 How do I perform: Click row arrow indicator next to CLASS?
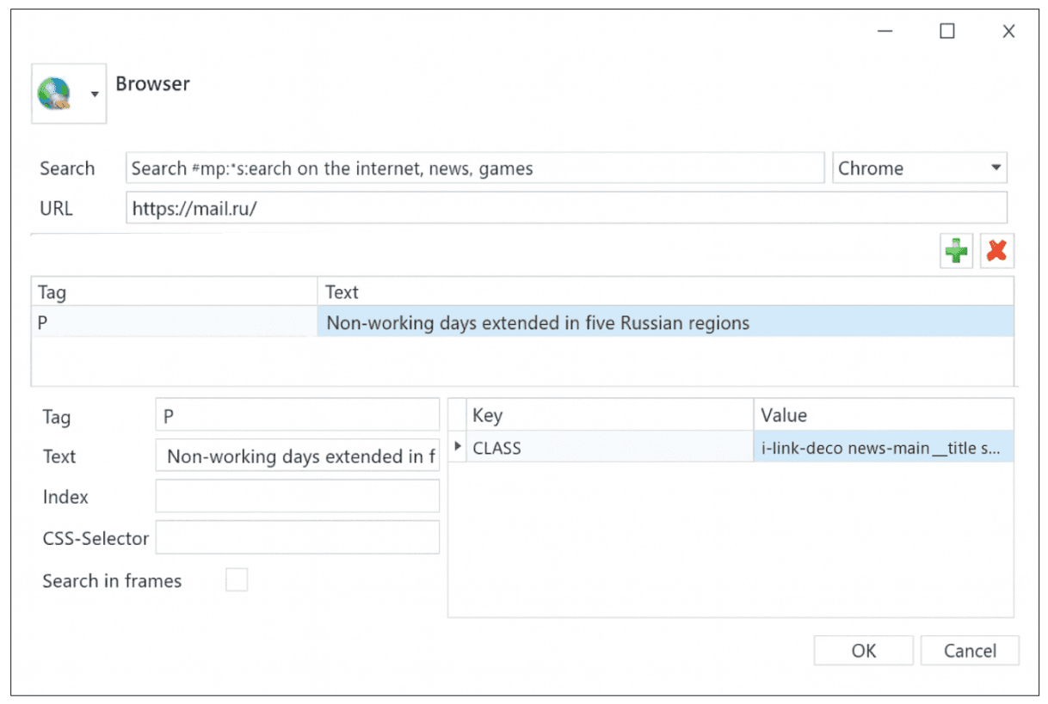pos(458,447)
